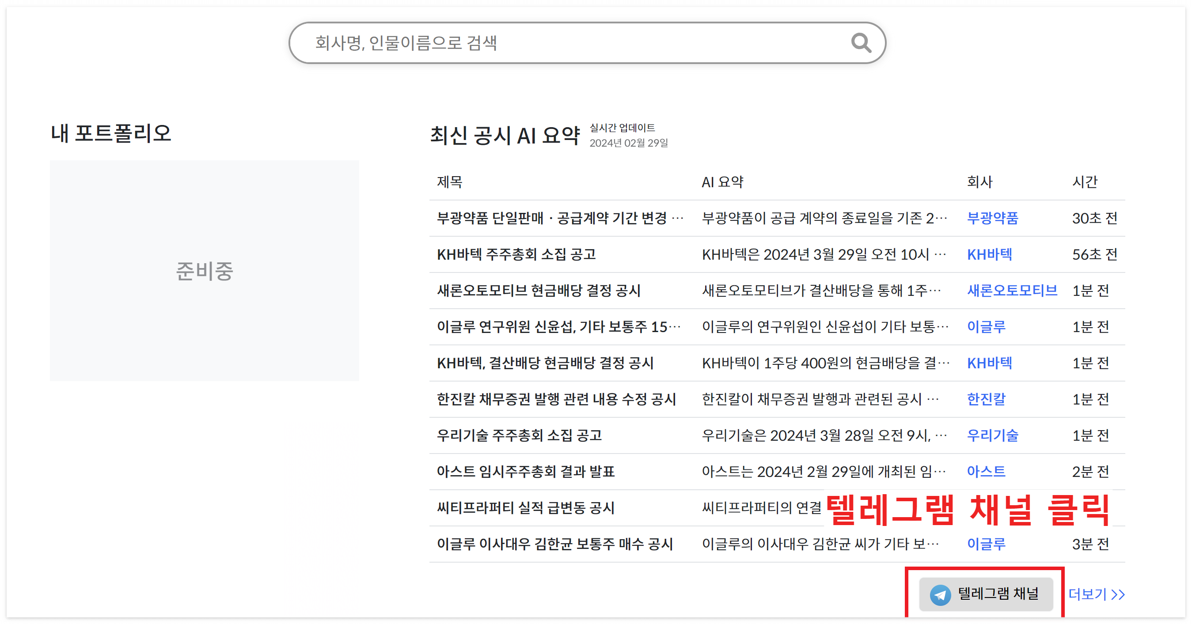Click the AI summary starting KH바텍은 2024년 3월 29일
This screenshot has width=1192, height=624.
click(x=824, y=254)
